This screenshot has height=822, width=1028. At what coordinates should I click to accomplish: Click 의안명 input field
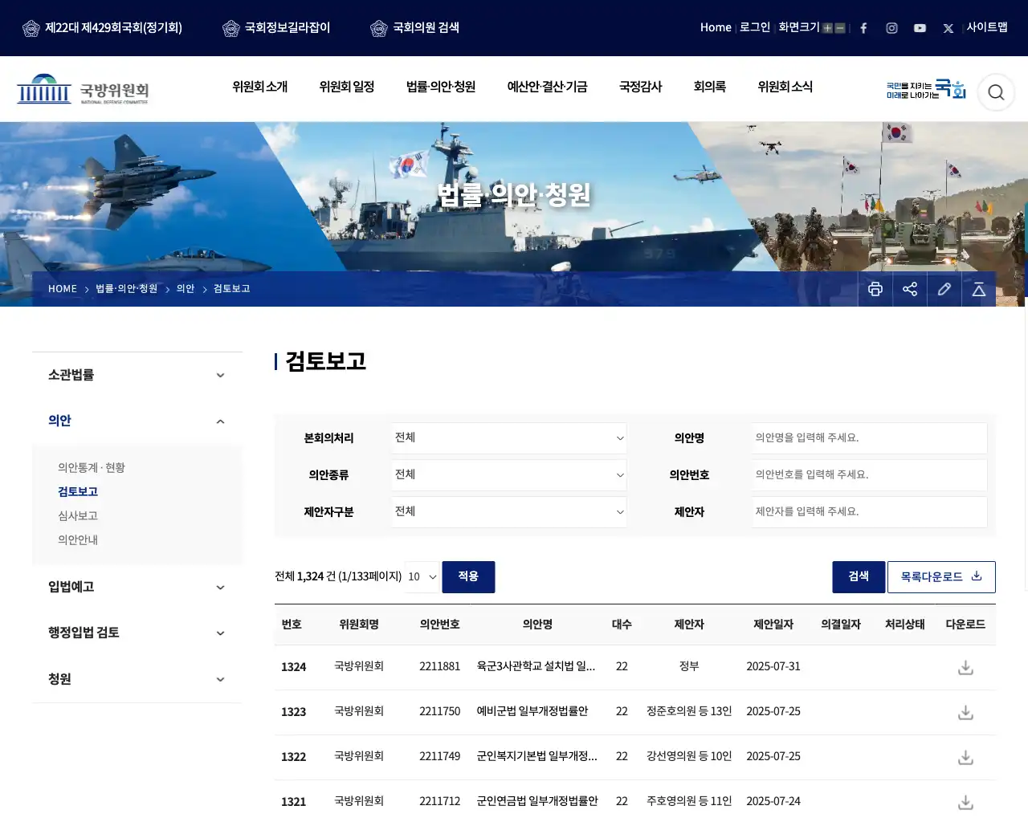point(870,438)
